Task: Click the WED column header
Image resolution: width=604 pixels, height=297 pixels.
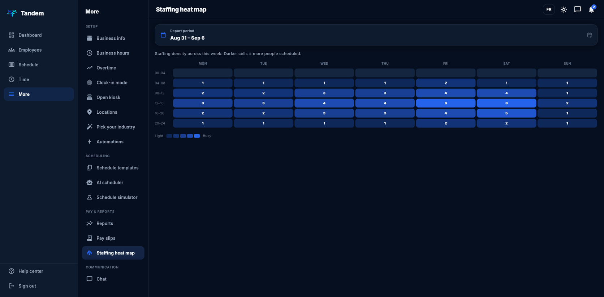Action: [x=324, y=64]
